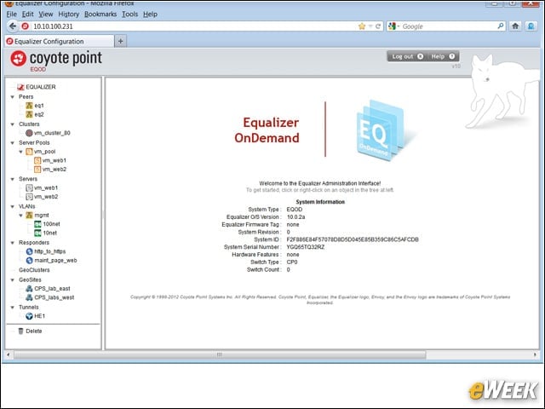545x409 pixels.
Task: Click the Help button in the Equalizer header
Action: point(443,56)
